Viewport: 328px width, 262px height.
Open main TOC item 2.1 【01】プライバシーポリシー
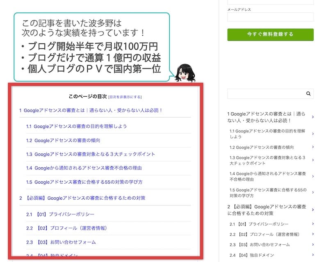point(60,214)
